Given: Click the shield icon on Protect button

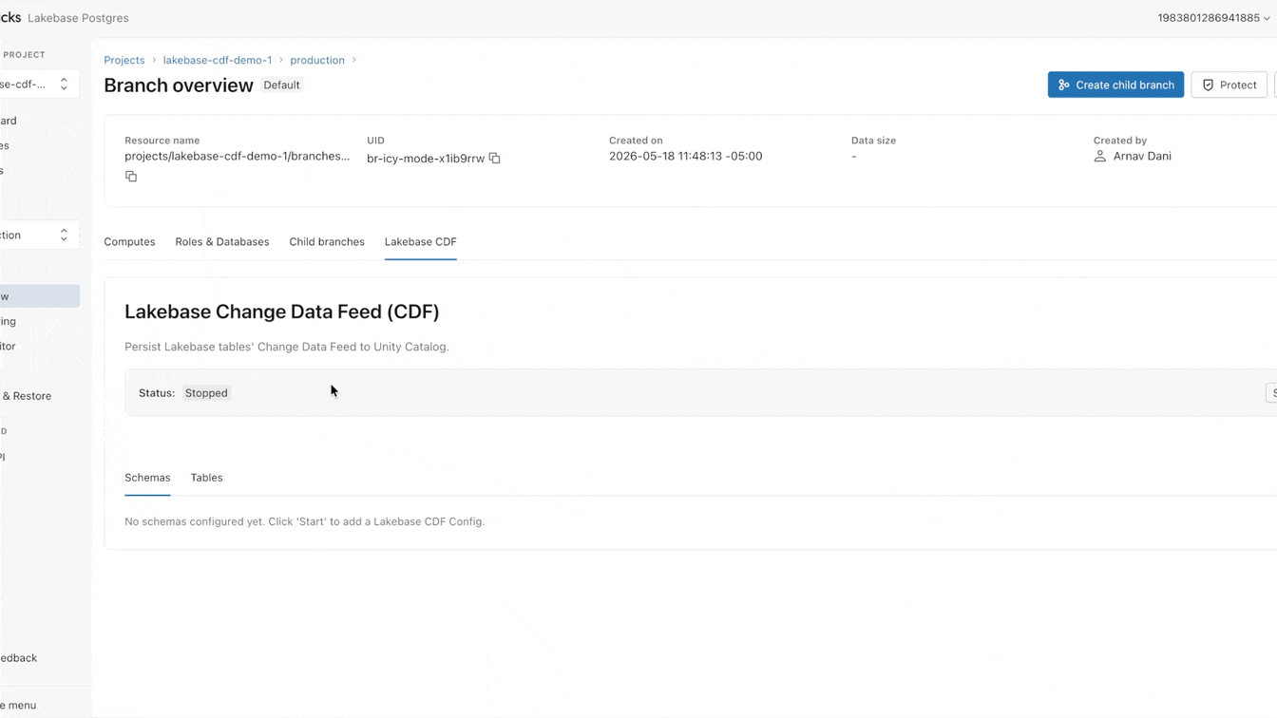Looking at the screenshot, I should [1209, 85].
